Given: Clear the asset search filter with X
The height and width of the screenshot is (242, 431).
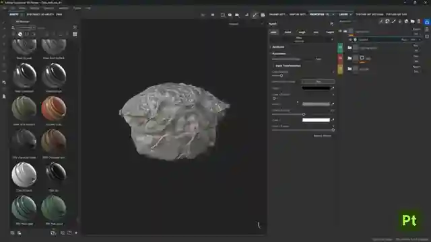Looking at the screenshot, I should [75, 28].
